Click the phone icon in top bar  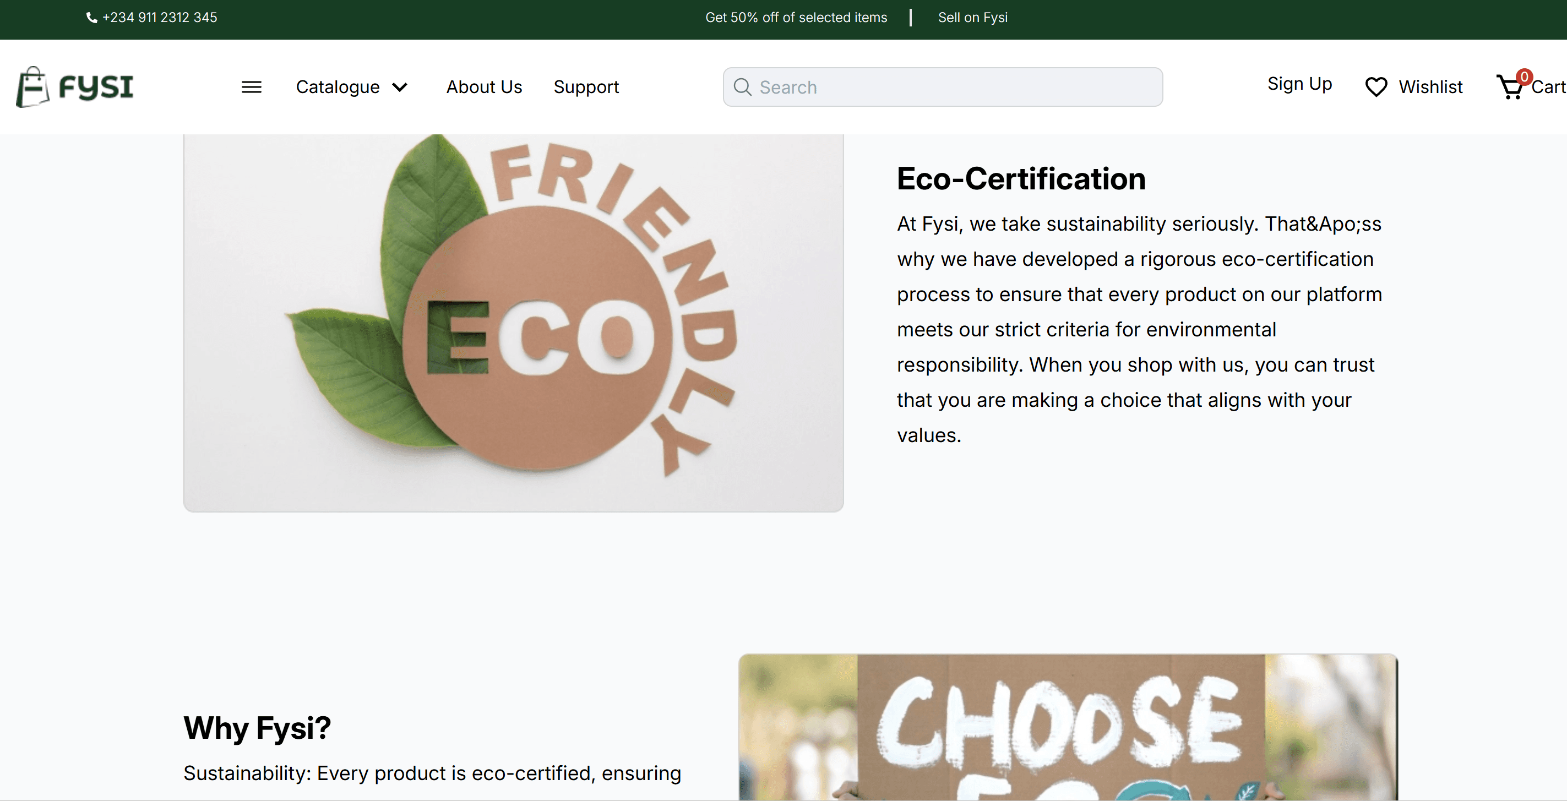point(92,18)
